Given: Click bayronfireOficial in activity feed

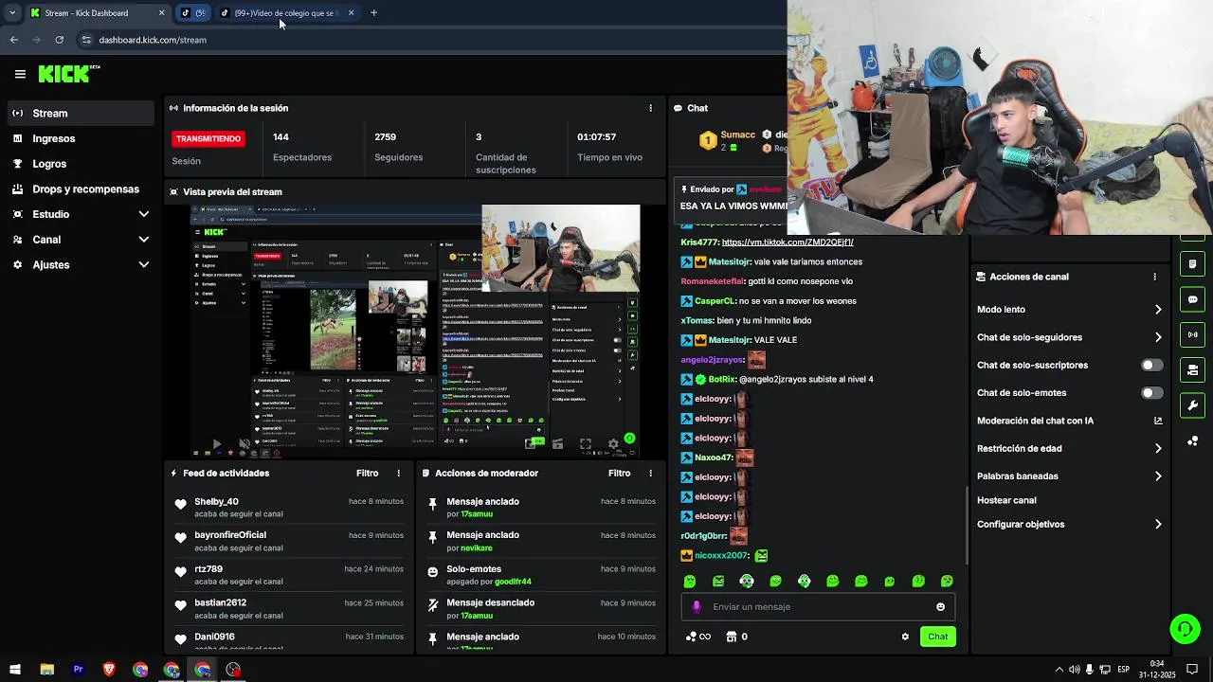Looking at the screenshot, I should point(230,535).
